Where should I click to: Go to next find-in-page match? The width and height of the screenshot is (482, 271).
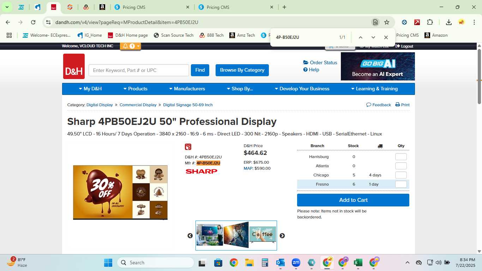click(x=373, y=37)
